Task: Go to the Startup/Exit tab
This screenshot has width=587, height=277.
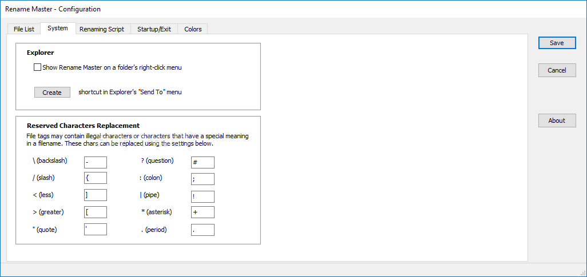Action: point(154,29)
